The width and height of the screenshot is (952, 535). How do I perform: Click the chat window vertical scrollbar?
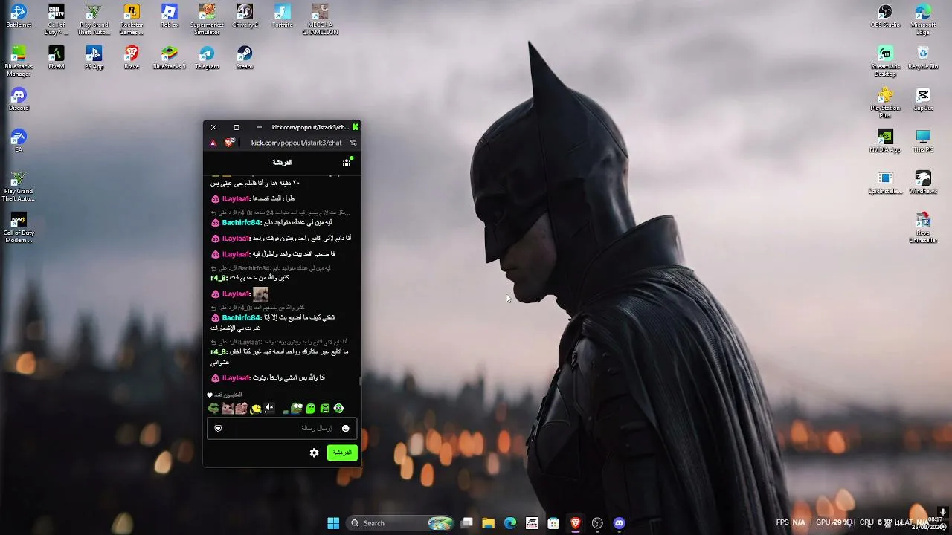[x=360, y=380]
